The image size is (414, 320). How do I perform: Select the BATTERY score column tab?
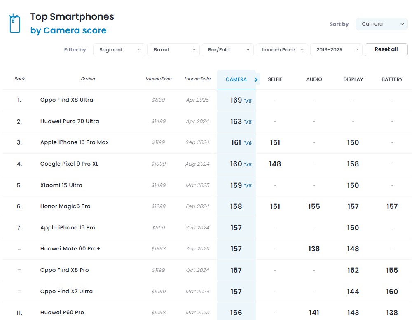point(392,79)
